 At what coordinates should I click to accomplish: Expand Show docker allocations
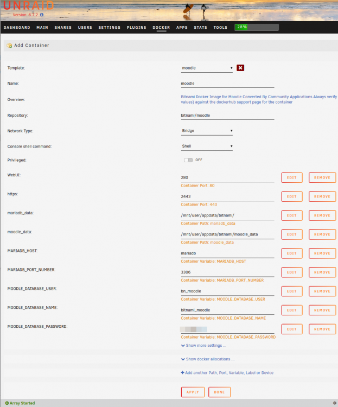point(208,359)
